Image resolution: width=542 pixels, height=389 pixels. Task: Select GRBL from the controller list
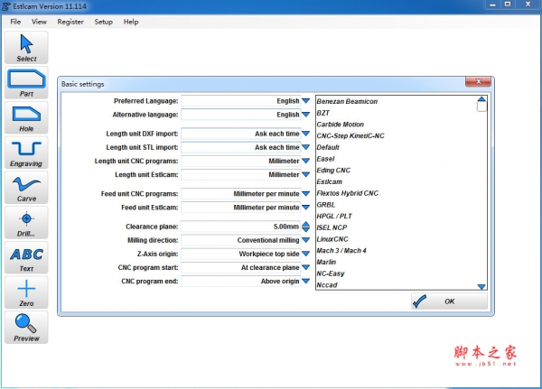326,205
